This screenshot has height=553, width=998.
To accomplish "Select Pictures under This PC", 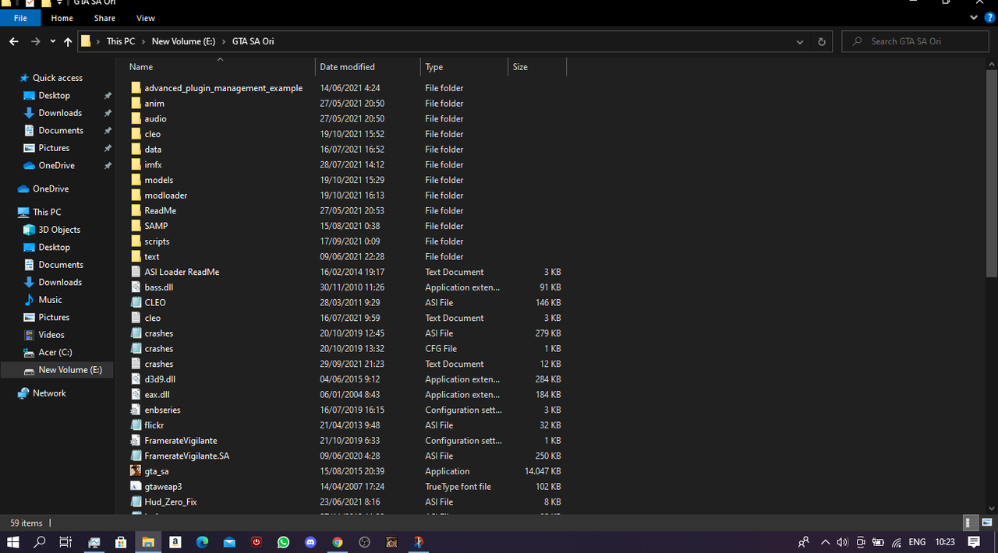I will pos(54,318).
